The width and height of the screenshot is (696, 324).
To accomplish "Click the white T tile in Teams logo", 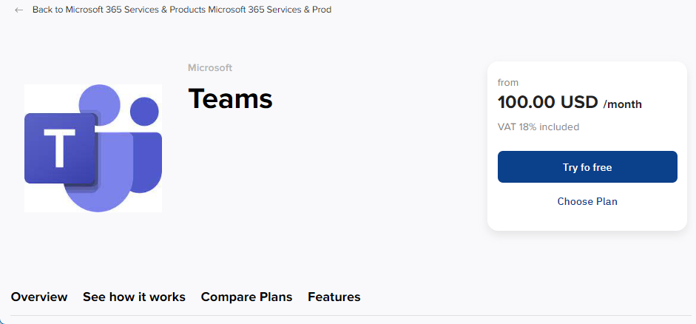I will tap(59, 148).
